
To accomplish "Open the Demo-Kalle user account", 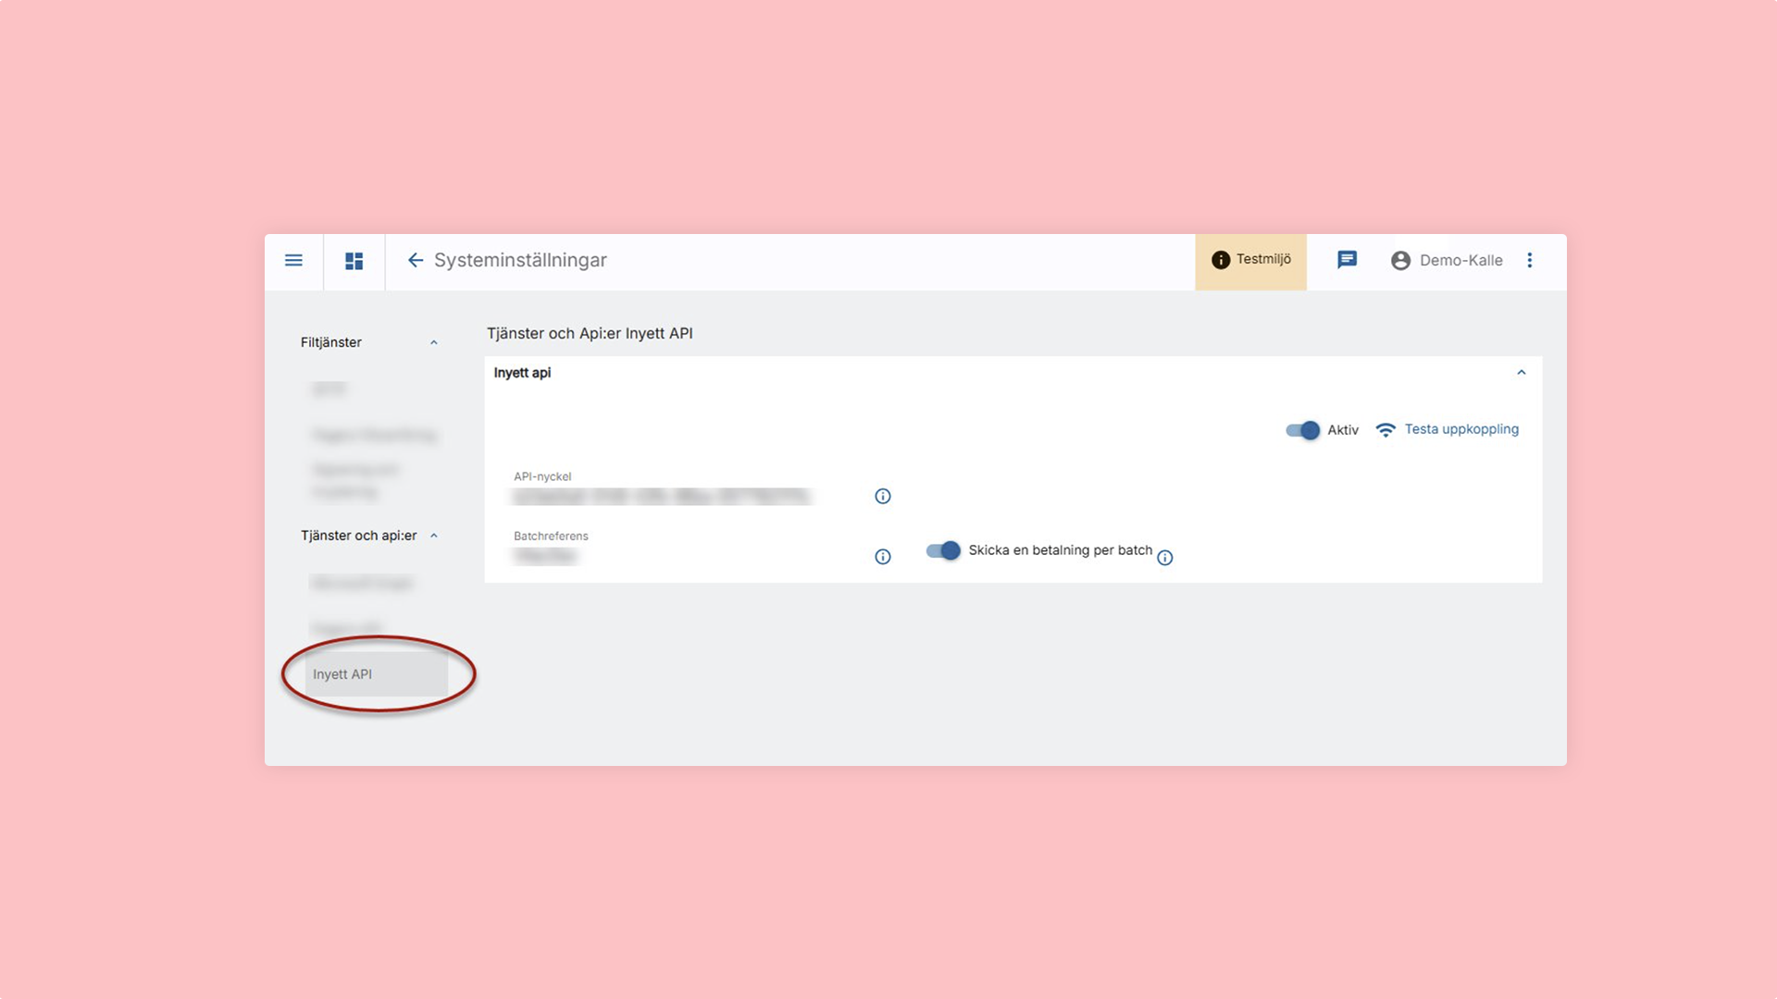I will pyautogui.click(x=1446, y=261).
